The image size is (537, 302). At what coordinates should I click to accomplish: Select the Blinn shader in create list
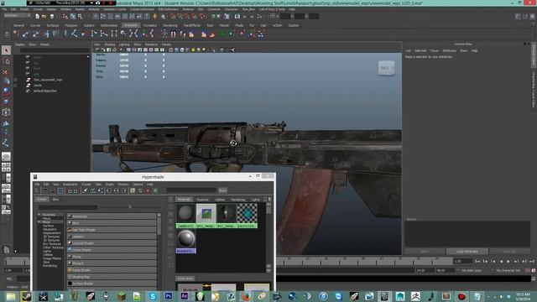pos(112,223)
